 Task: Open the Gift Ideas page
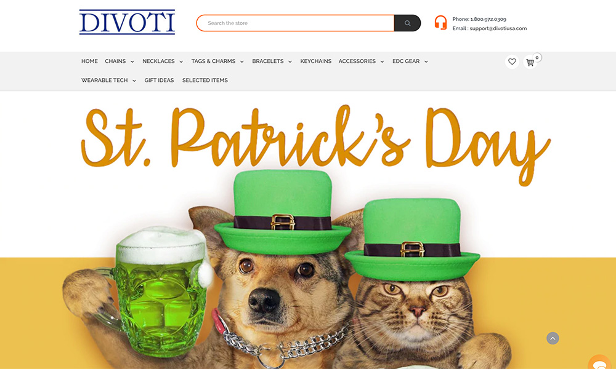point(159,80)
